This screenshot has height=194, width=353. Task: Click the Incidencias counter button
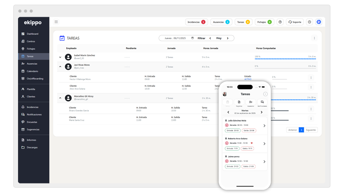197,22
